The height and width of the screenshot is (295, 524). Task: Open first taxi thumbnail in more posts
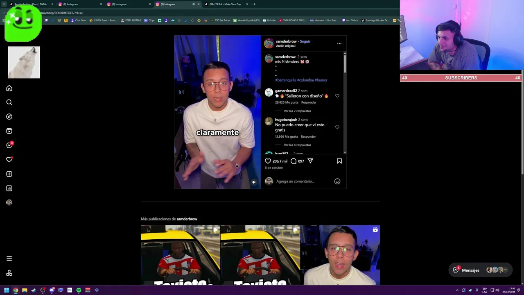[x=181, y=255]
